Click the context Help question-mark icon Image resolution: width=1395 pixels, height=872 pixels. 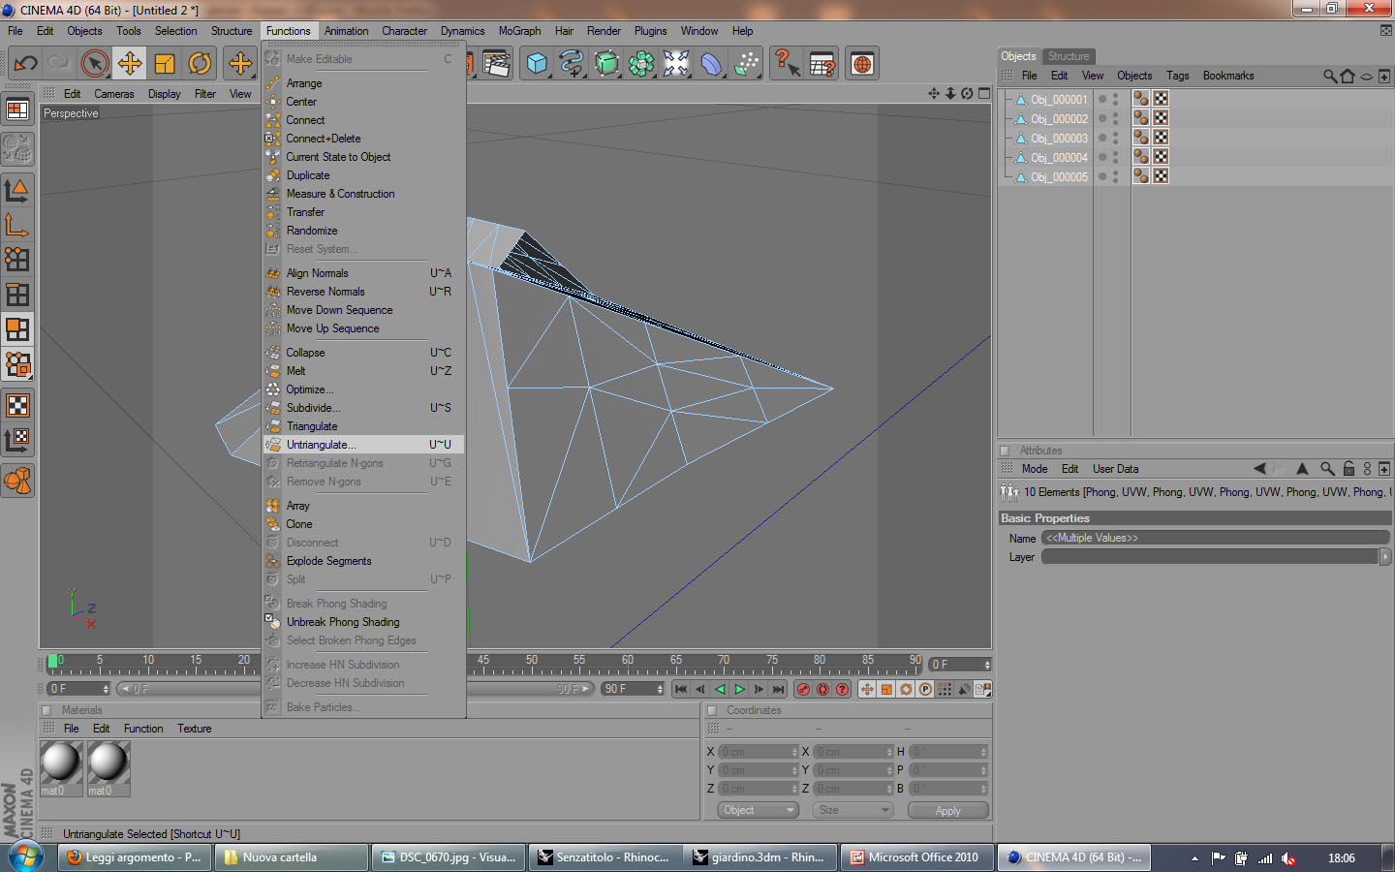[x=787, y=64]
